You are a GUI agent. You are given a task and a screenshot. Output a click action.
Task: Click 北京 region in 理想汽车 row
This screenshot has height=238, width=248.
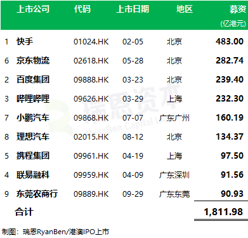pos(174,137)
